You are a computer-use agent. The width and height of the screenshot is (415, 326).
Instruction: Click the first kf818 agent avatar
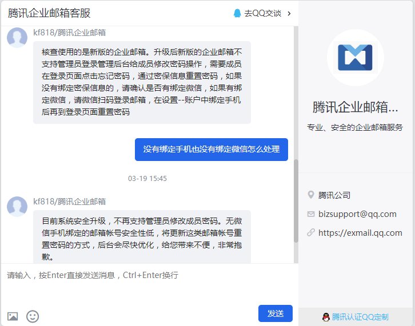click(x=17, y=38)
